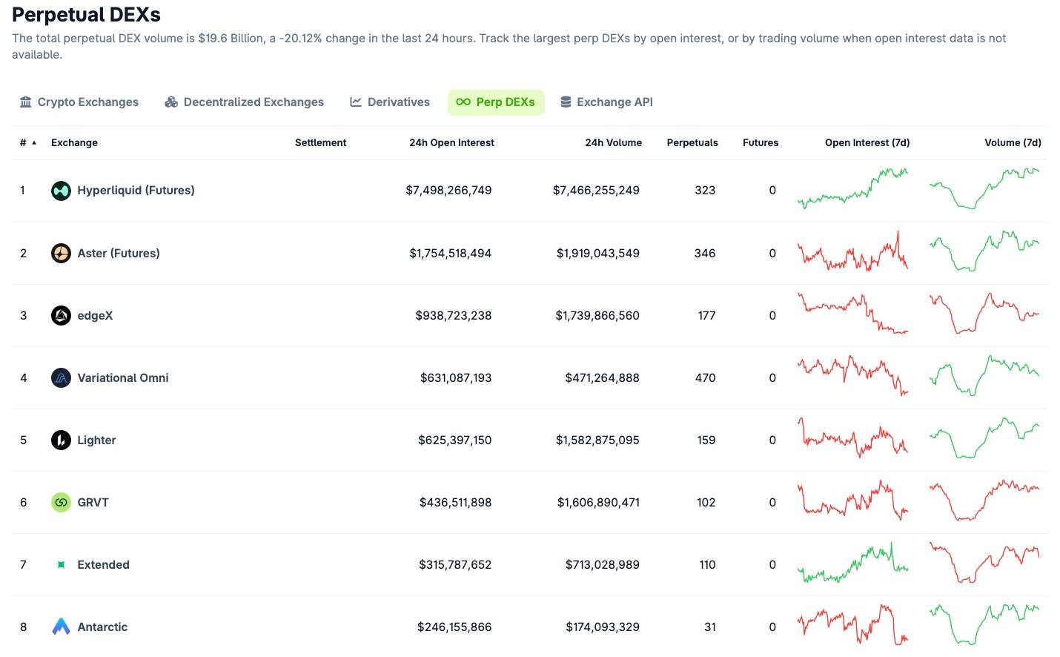Sort by 24h Open Interest column
Viewport: 1060px width, 657px height.
[x=451, y=142]
